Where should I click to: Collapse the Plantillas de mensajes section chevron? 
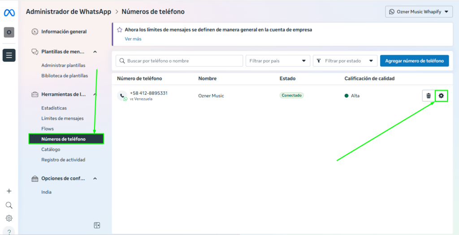(x=95, y=52)
